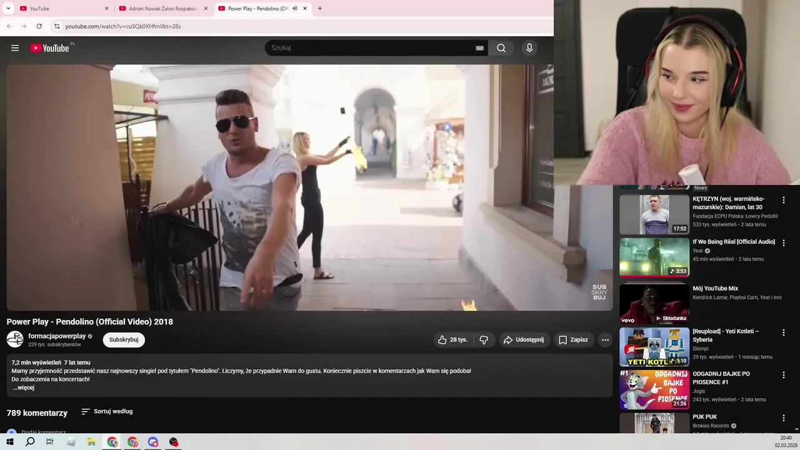Open the on-screen keyboard icon in search box
The width and height of the screenshot is (800, 450).
pyautogui.click(x=479, y=48)
